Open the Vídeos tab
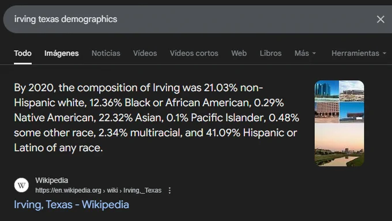392x221 pixels. pyautogui.click(x=145, y=53)
